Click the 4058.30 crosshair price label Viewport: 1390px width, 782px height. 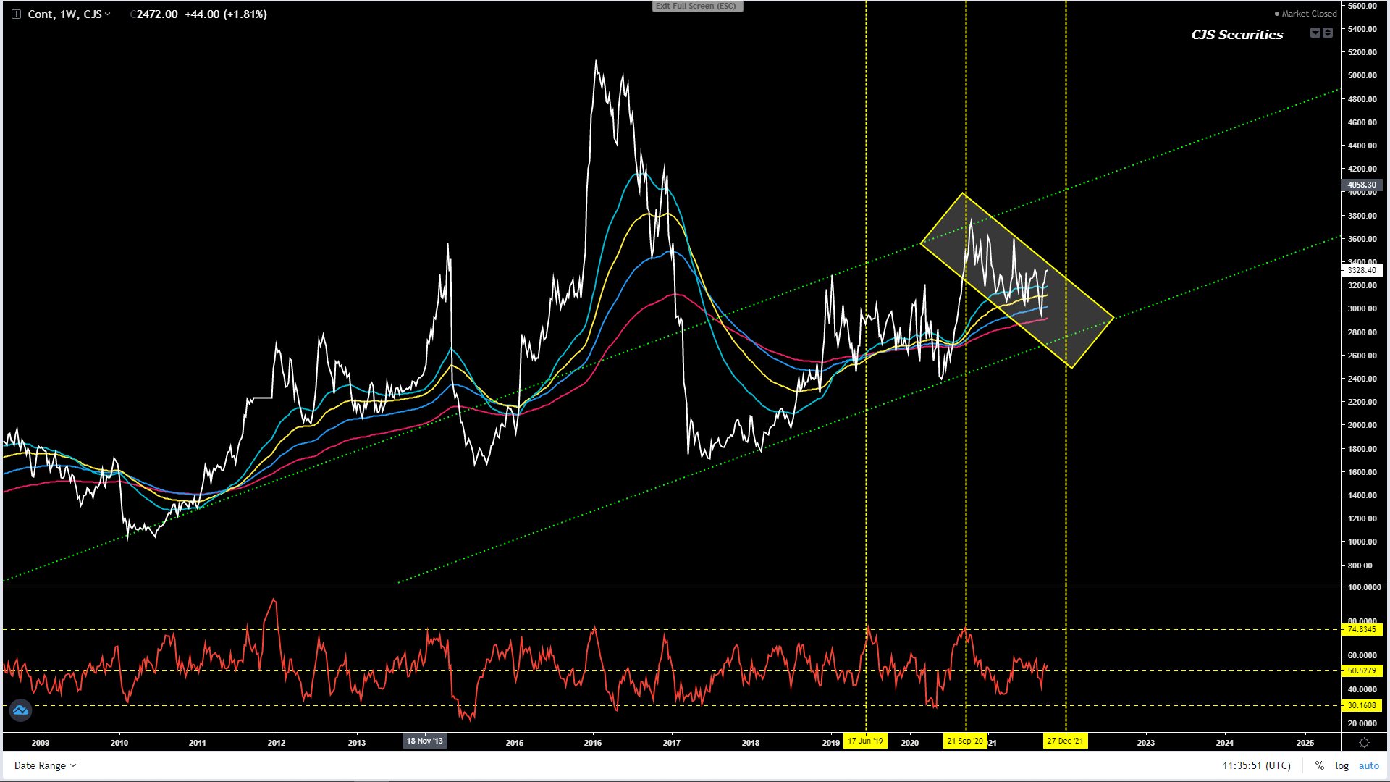pos(1362,185)
